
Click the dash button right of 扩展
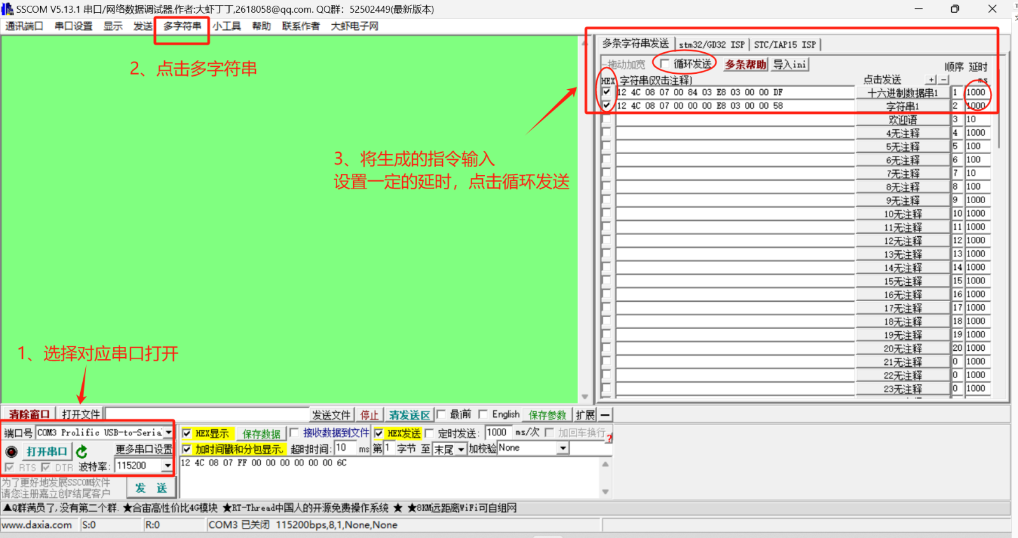(x=605, y=414)
